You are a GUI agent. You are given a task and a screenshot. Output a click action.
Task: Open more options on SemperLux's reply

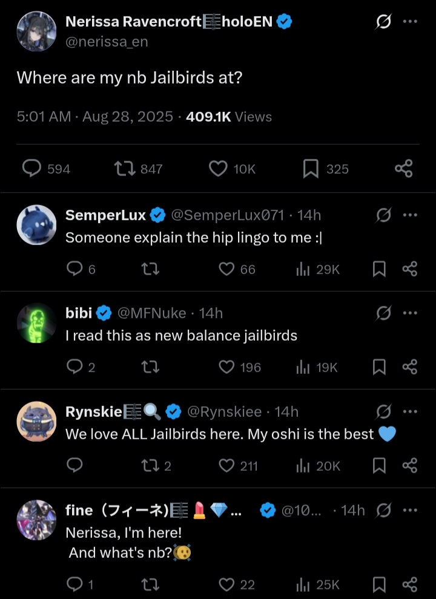pos(410,215)
